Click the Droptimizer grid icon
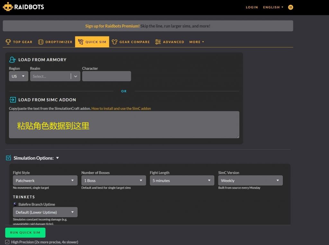This screenshot has width=329, height=245. 40,42
